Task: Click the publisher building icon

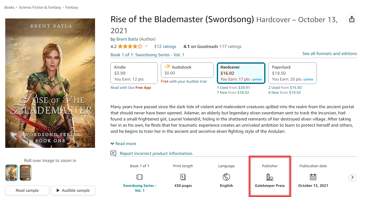Action: (270, 177)
